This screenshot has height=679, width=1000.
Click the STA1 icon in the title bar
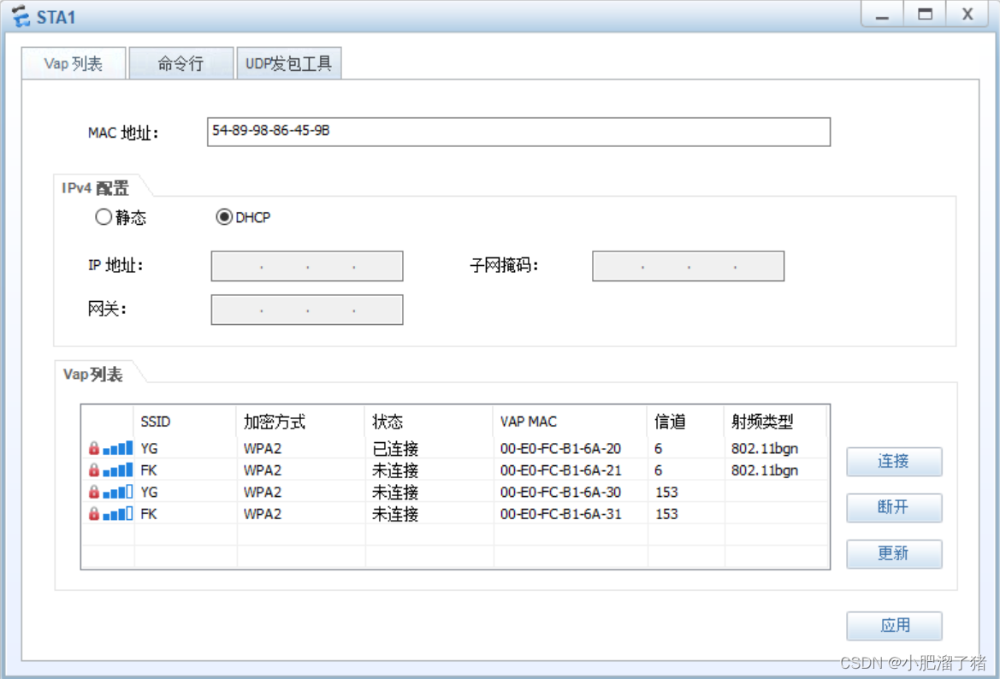pyautogui.click(x=19, y=15)
